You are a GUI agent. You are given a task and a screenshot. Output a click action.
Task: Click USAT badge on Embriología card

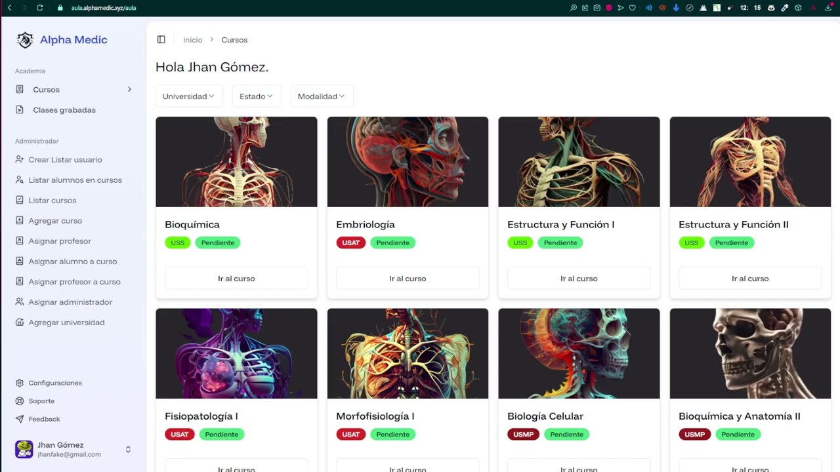pyautogui.click(x=351, y=243)
